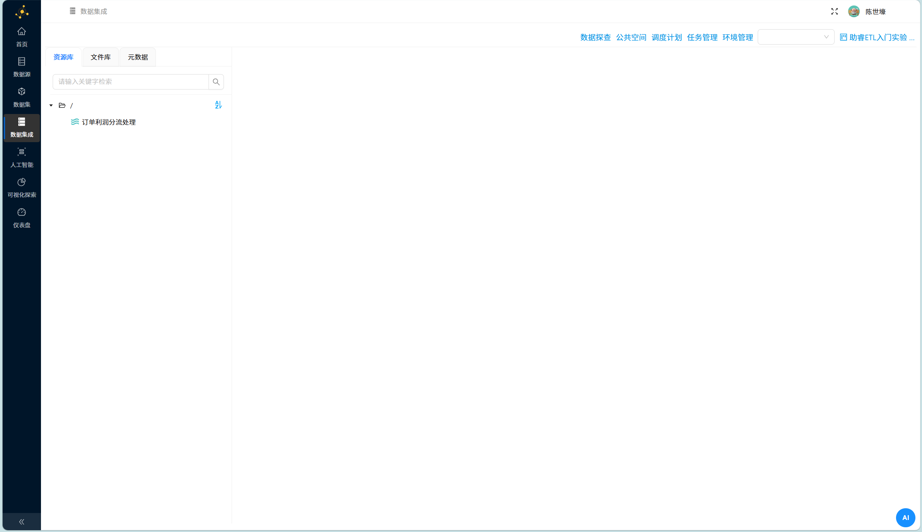
Task: Collapse the left sidebar with double chevron
Action: coord(22,522)
